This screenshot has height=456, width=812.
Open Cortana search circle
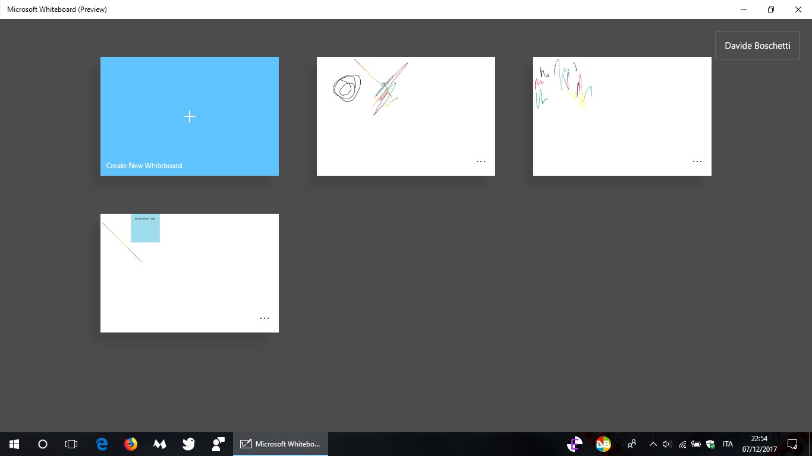[43, 444]
